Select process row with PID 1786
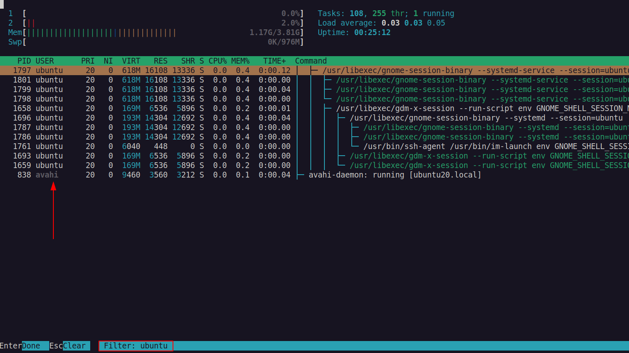The height and width of the screenshot is (353, 629). pos(314,137)
